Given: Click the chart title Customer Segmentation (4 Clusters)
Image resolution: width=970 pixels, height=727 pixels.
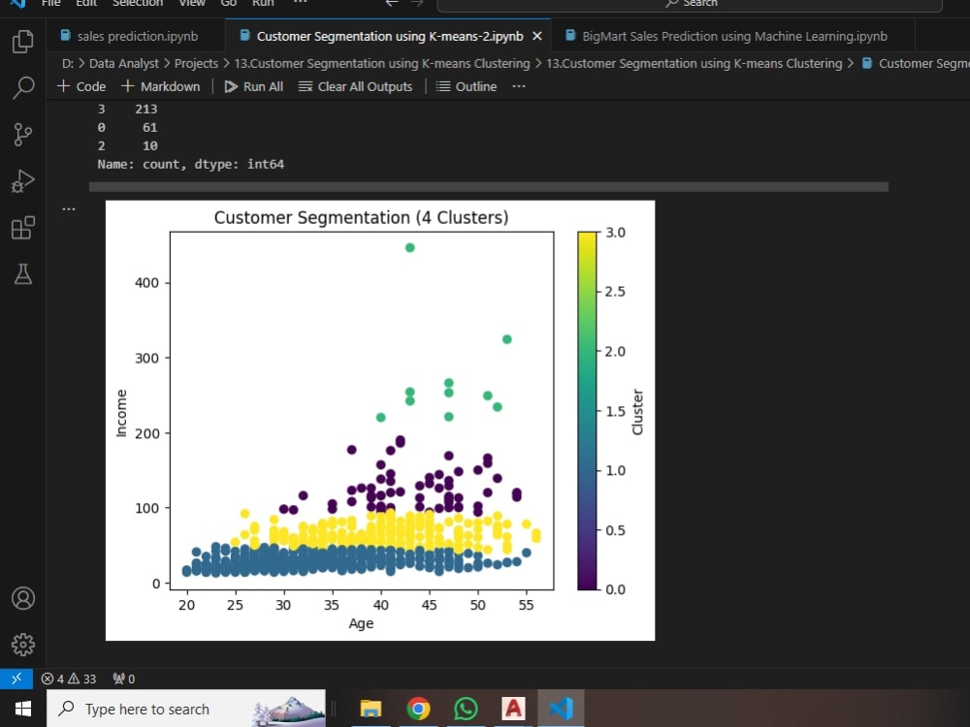Looking at the screenshot, I should click(361, 217).
